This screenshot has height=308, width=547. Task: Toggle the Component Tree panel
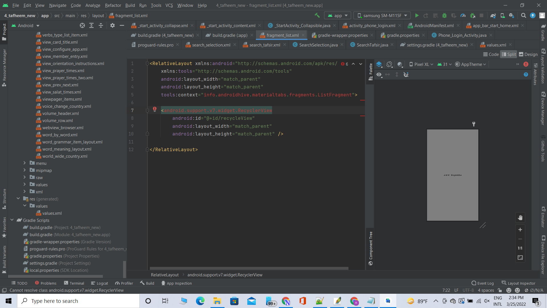coord(370,248)
